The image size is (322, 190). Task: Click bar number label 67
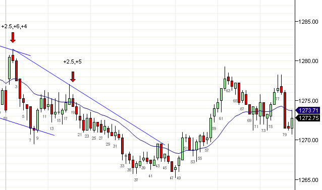pyautogui.click(x=242, y=109)
